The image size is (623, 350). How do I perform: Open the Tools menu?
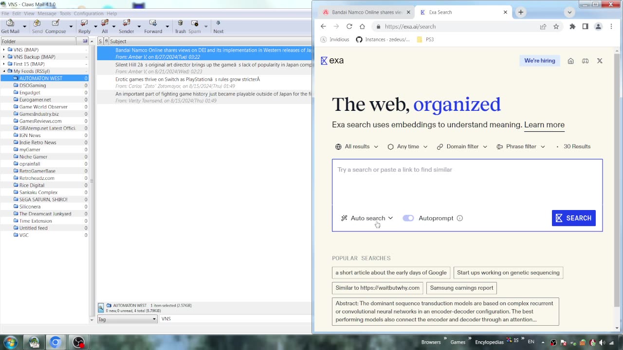(65, 14)
